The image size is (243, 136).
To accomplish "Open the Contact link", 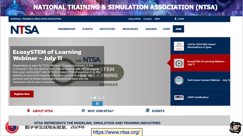I will 147,19.
